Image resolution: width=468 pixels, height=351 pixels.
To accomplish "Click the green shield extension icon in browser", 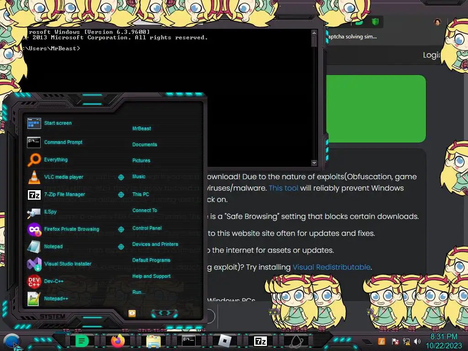I will (x=375, y=21).
